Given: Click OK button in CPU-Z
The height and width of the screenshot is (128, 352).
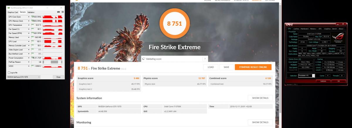Looking at the screenshot, I should (338, 81).
